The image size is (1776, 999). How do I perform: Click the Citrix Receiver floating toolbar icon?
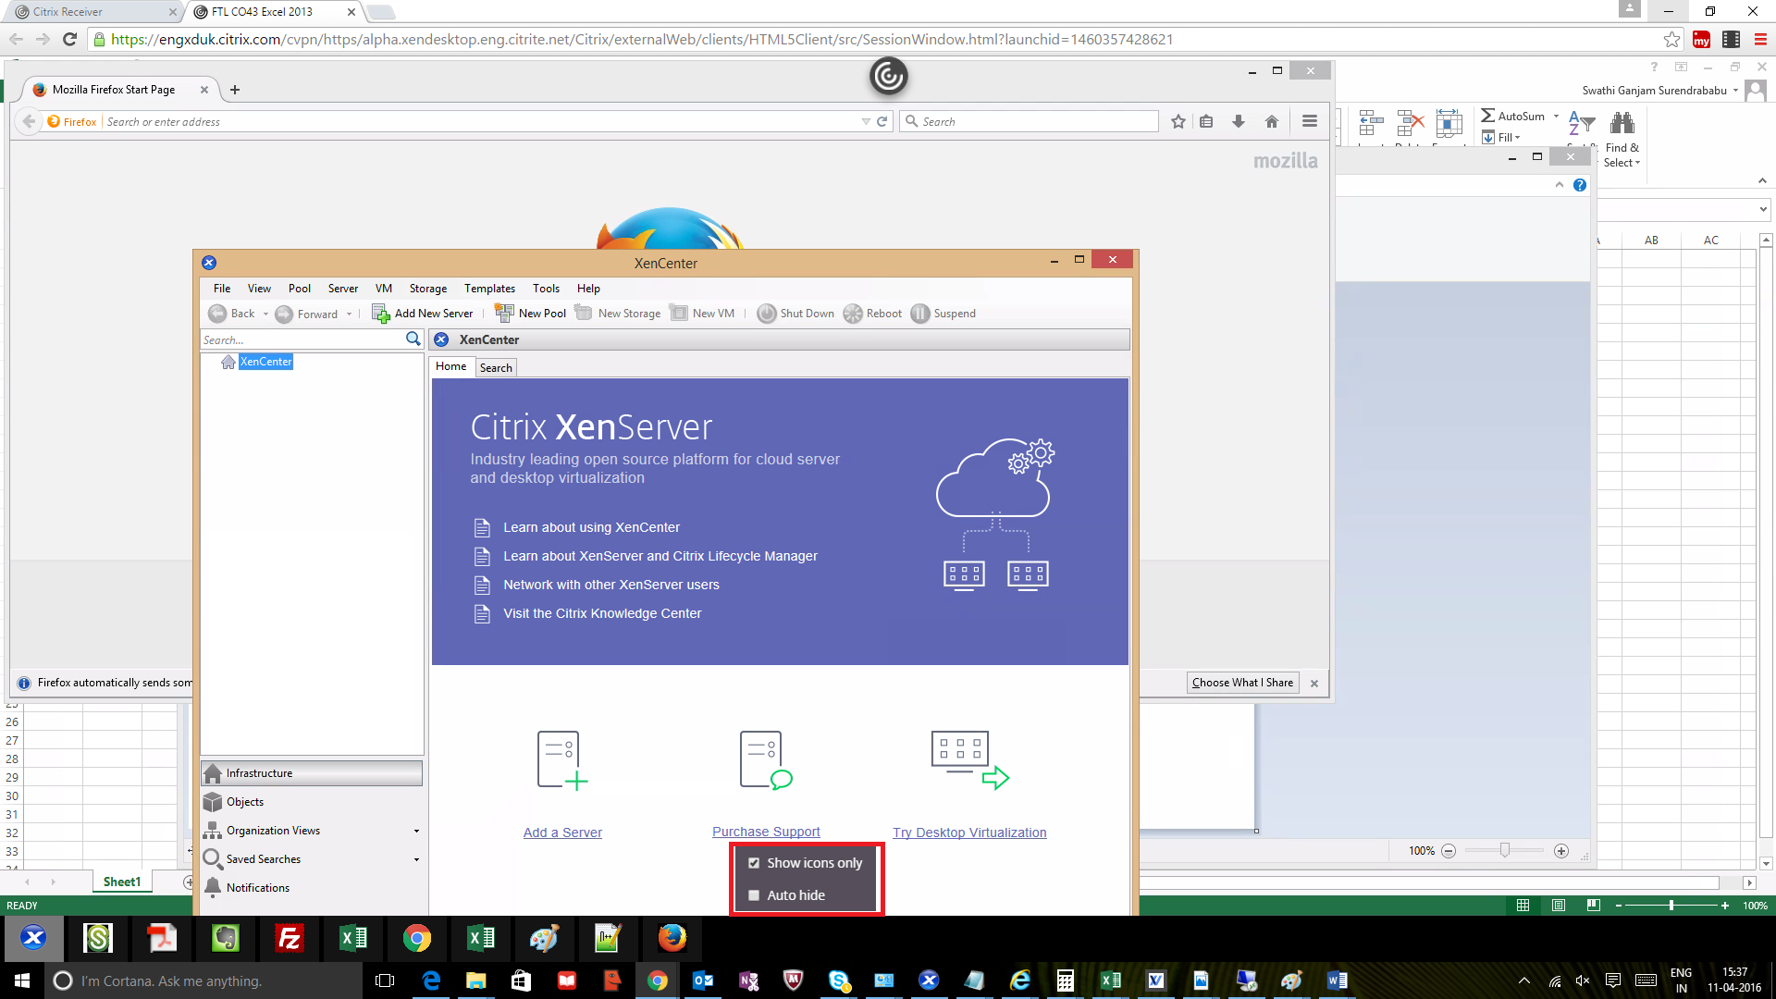tap(888, 76)
